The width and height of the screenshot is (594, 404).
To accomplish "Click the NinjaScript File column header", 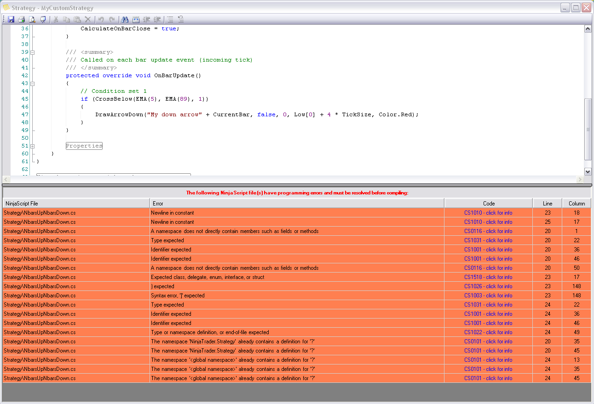I will coord(76,203).
